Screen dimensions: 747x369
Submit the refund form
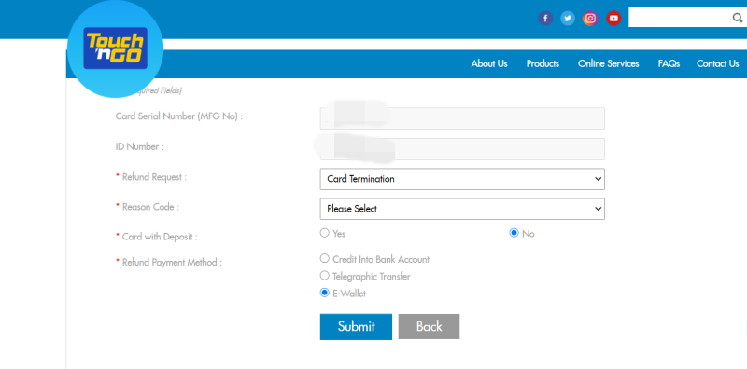tap(356, 327)
